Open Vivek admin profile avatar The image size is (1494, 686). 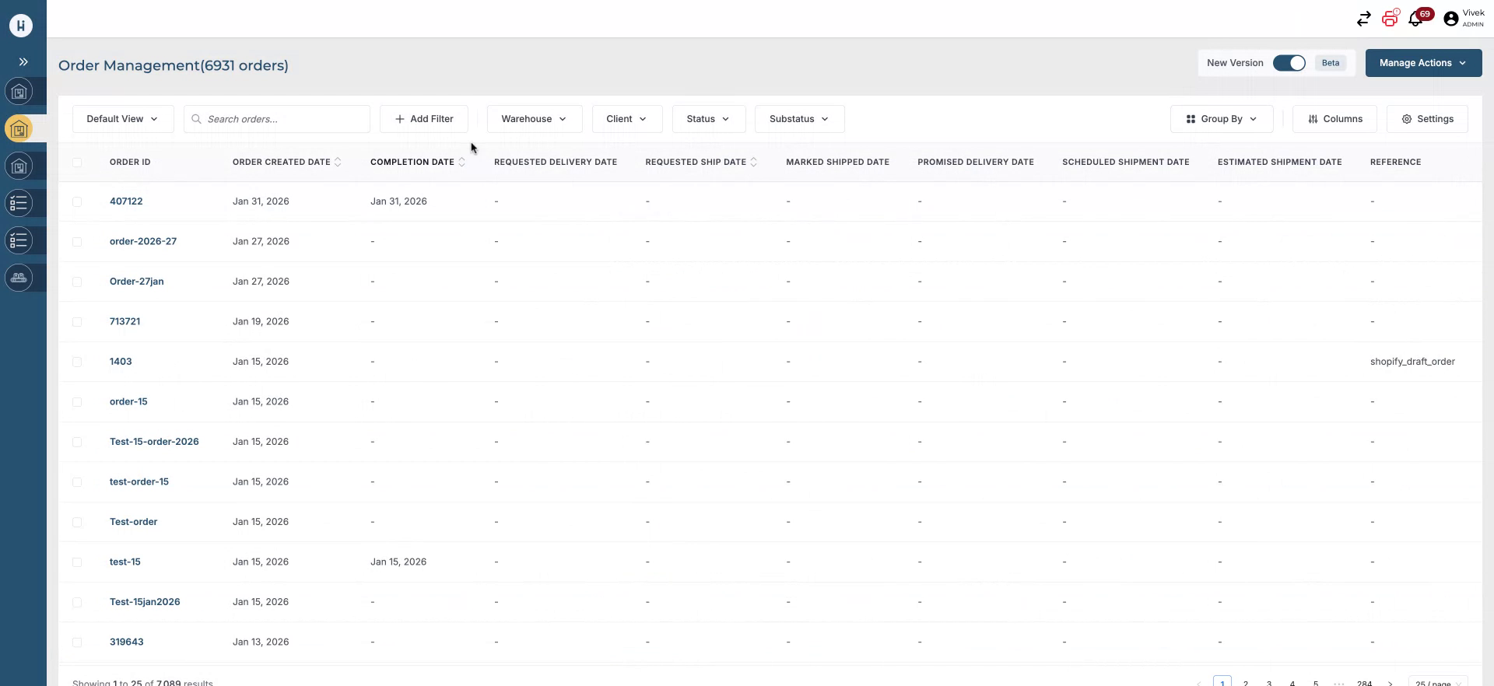pyautogui.click(x=1450, y=19)
